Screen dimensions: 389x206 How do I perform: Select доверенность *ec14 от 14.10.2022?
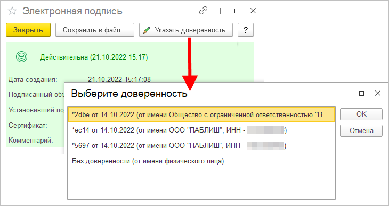pos(201,130)
